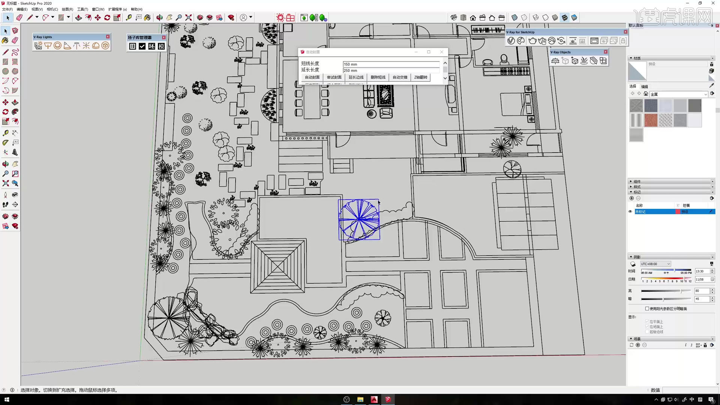Image resolution: width=720 pixels, height=405 pixels.
Task: Start V-Ray render teapot icon
Action: [x=532, y=41]
